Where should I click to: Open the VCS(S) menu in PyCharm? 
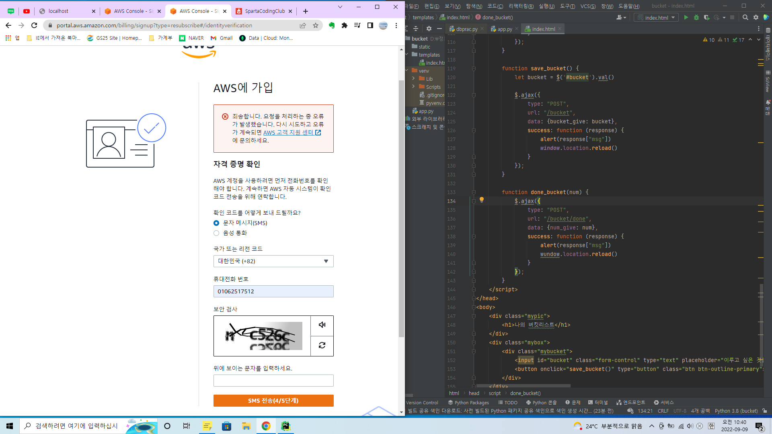588,6
